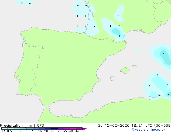Viewport: 171px width, 132px height.
Task: Click the '50' legend value label
Action: [84, 131]
